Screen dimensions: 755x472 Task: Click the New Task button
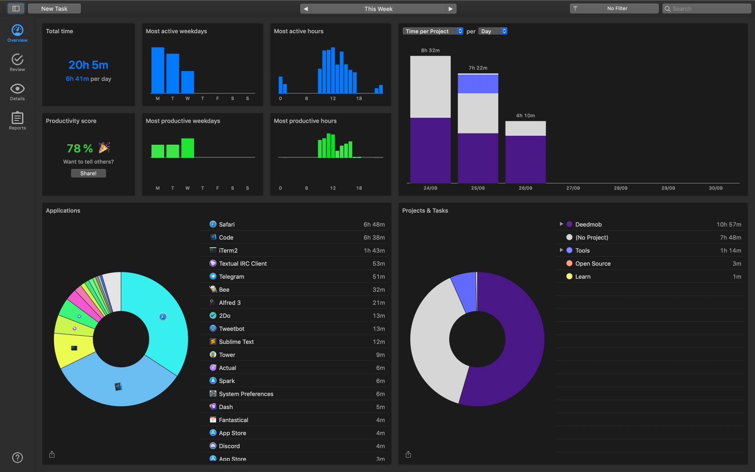[x=54, y=9]
